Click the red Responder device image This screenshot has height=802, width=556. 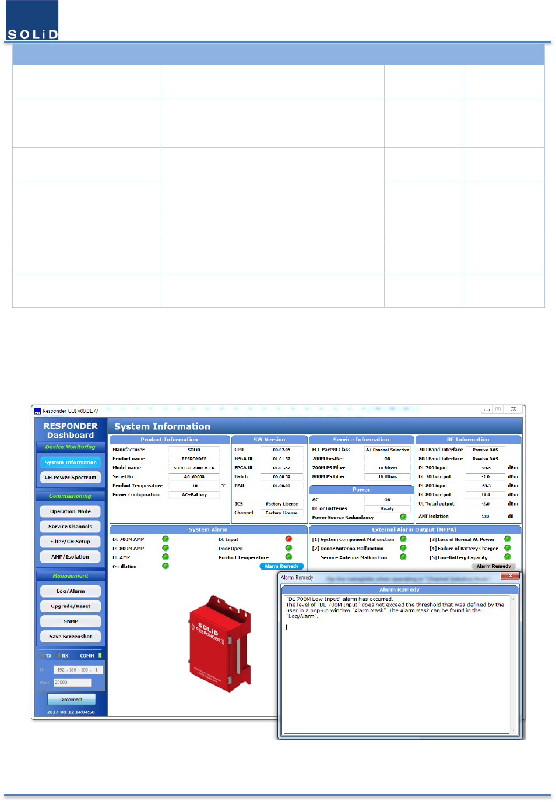click(x=220, y=644)
